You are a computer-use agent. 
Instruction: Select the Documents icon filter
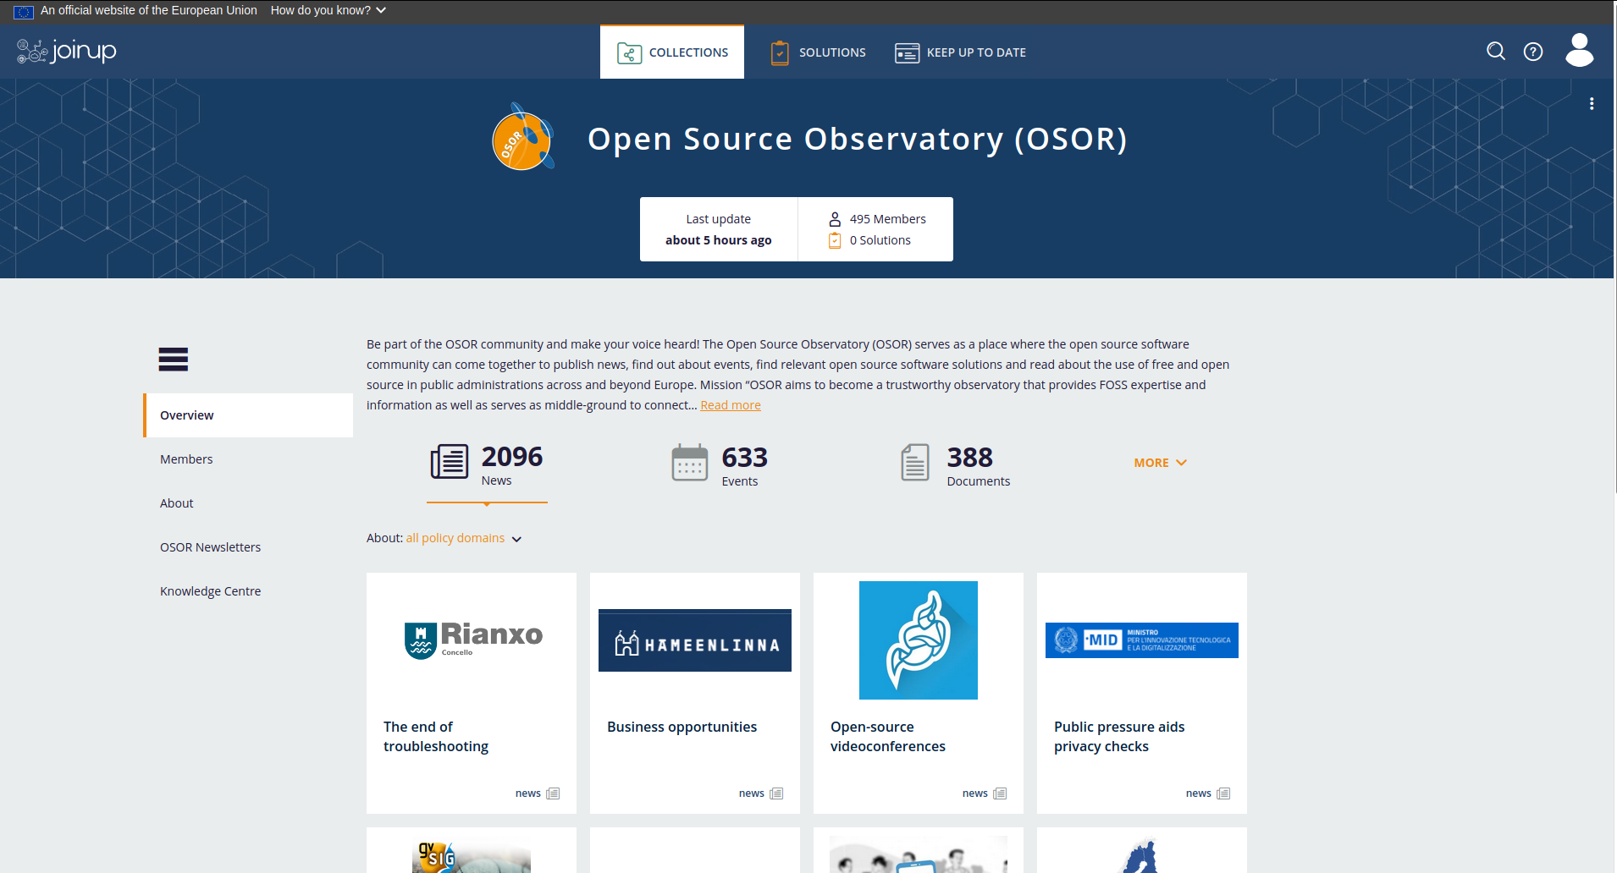[x=914, y=463]
